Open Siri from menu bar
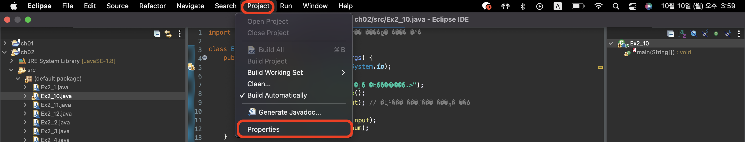The width and height of the screenshot is (745, 142). [649, 6]
